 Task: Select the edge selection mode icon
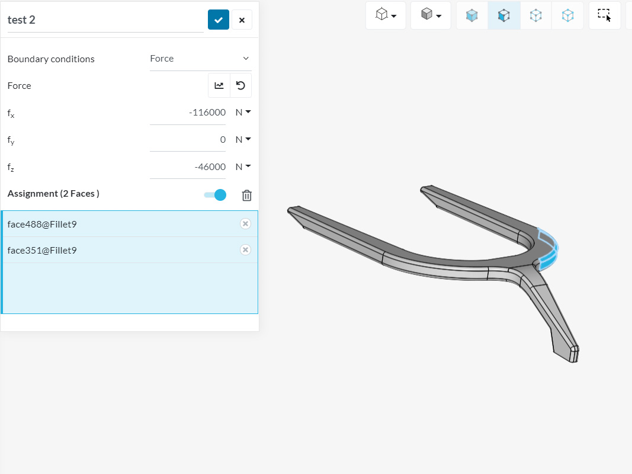[x=535, y=15]
